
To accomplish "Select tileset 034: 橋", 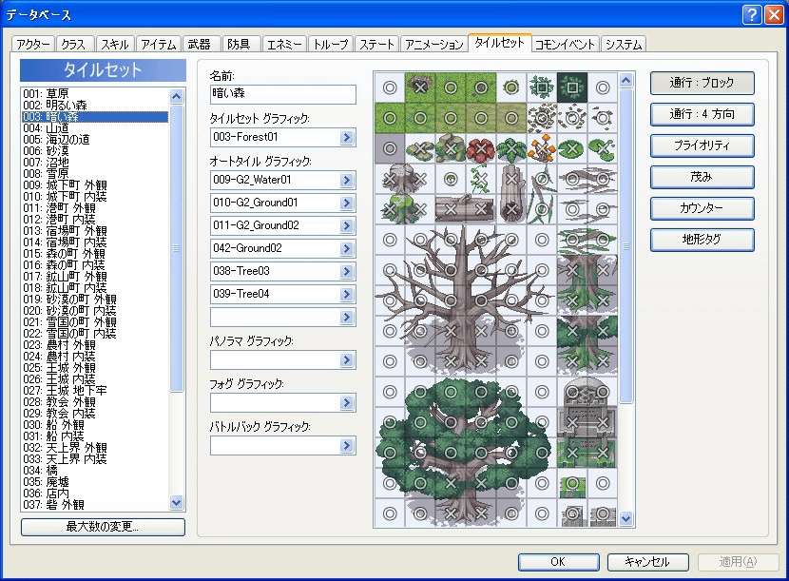I will pos(95,471).
